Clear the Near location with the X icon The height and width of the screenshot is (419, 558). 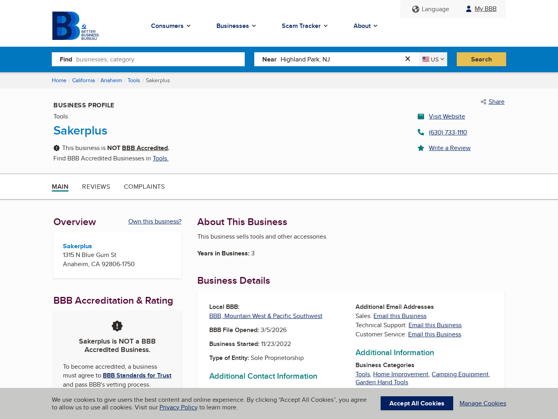408,59
